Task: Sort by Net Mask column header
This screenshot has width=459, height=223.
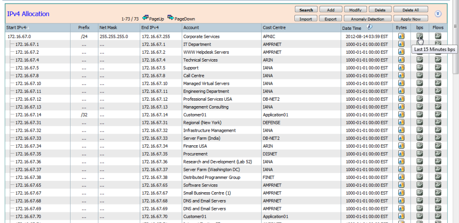Action: (108, 28)
